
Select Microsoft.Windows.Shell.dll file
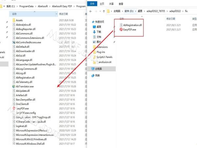[x=30, y=144]
